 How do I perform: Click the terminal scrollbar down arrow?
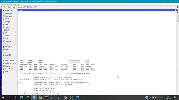click(178, 94)
